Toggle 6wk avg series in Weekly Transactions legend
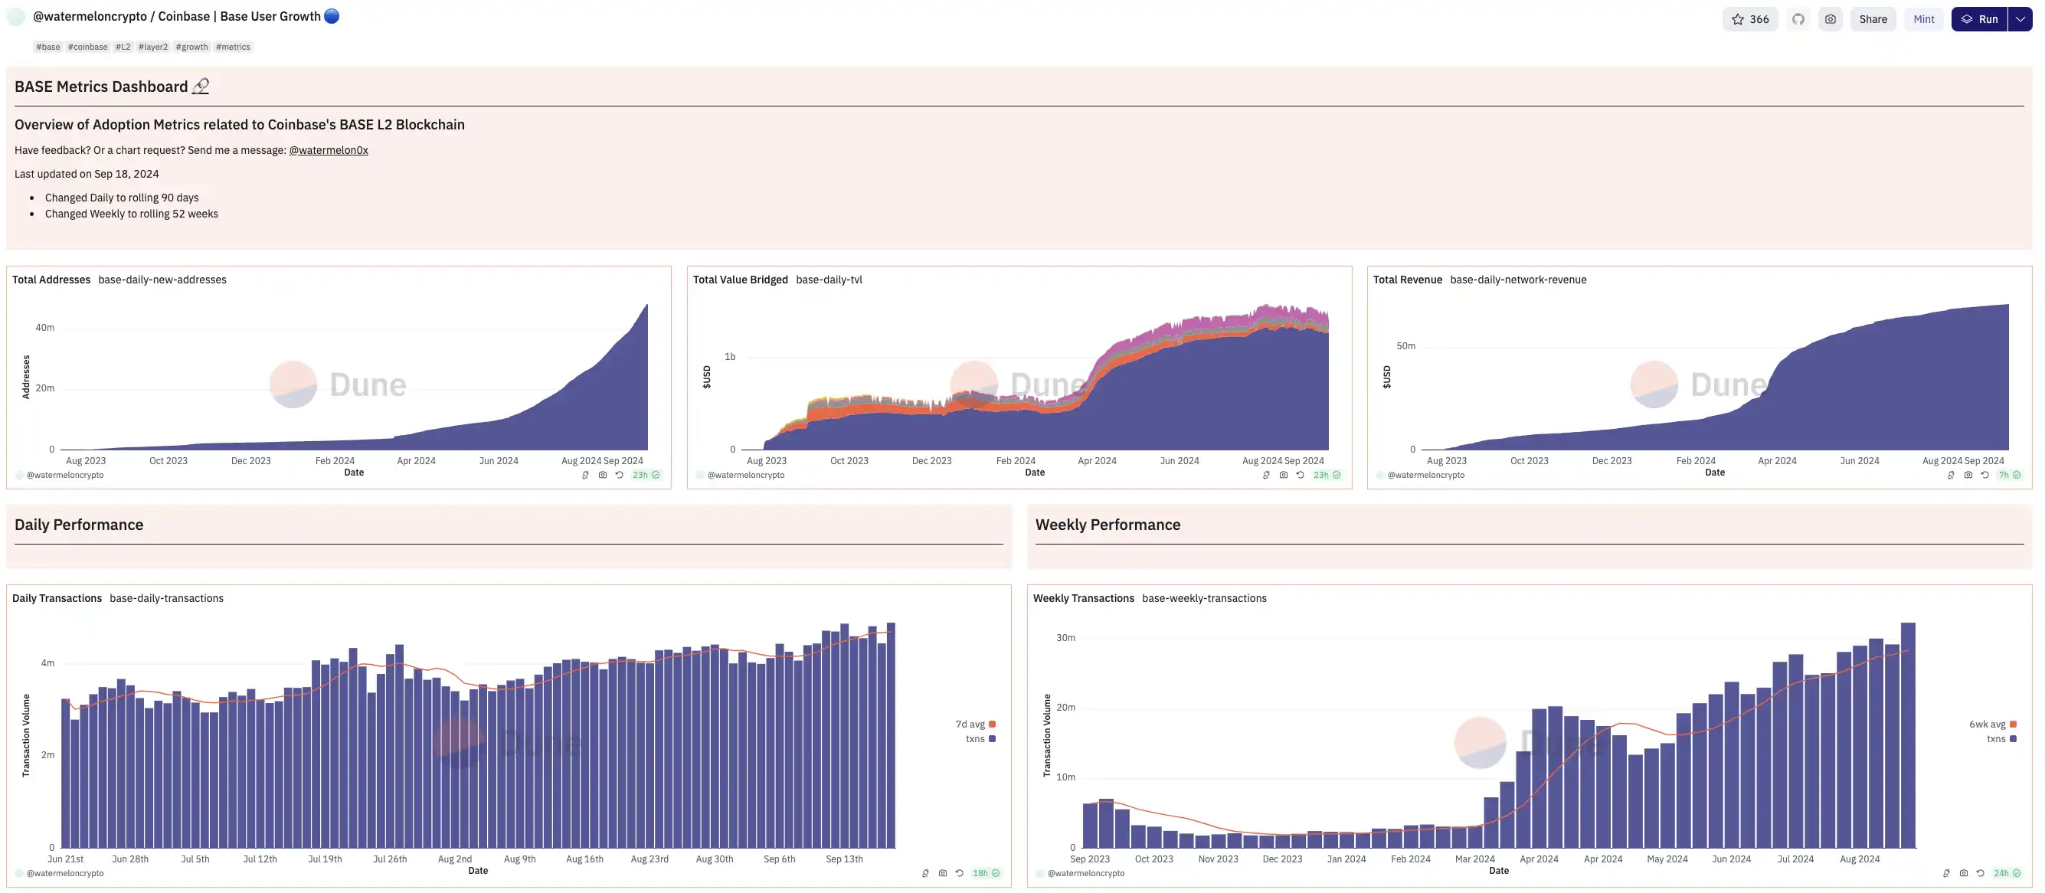 tap(1992, 724)
